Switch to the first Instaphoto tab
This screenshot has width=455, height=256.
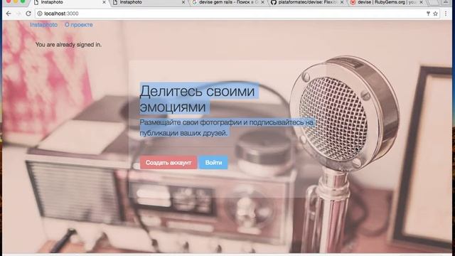click(x=68, y=2)
